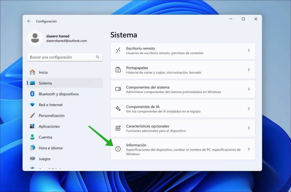The image size is (291, 192).
Task: Expand Características opcionales chevron
Action: [249, 128]
